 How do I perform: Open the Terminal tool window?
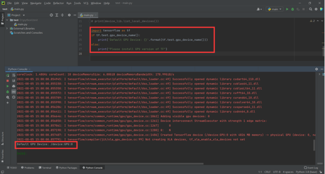[x=45, y=168]
